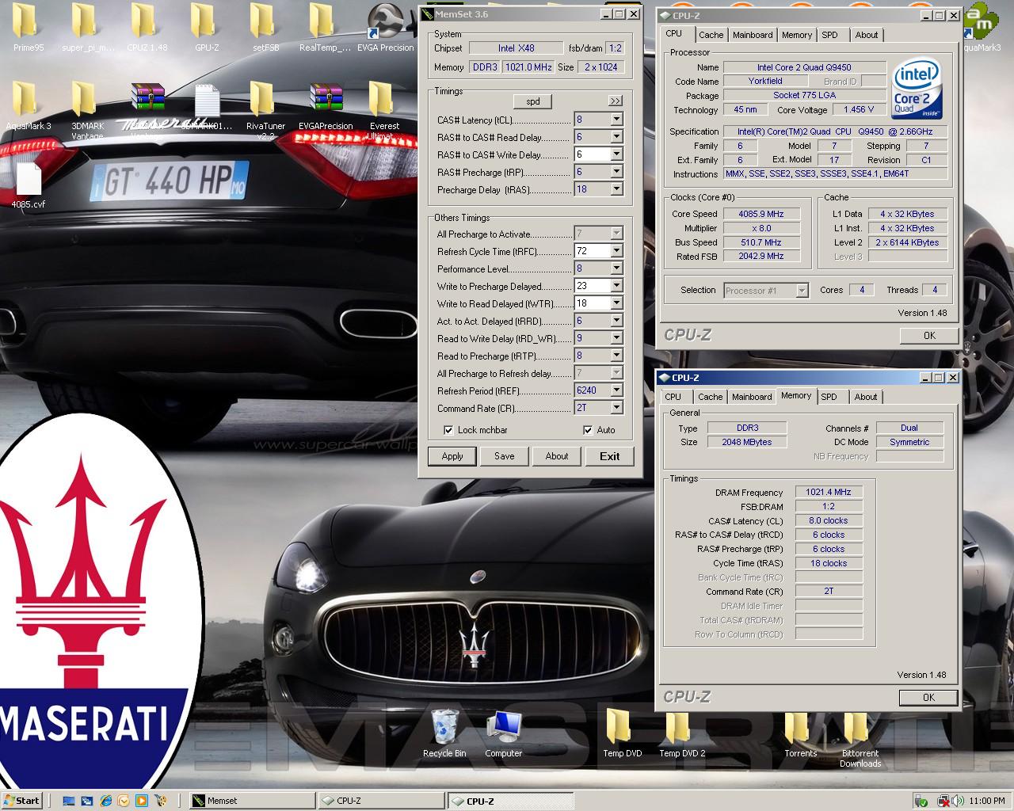Image resolution: width=1014 pixels, height=811 pixels.
Task: Click About button in MemSet
Action: click(x=557, y=456)
